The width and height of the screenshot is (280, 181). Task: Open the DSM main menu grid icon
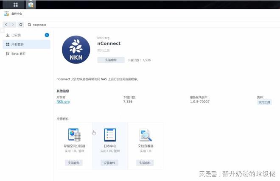point(16,5)
